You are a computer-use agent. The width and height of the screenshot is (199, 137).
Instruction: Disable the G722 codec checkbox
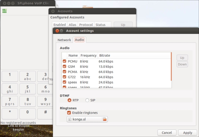pyautogui.click(x=64, y=77)
